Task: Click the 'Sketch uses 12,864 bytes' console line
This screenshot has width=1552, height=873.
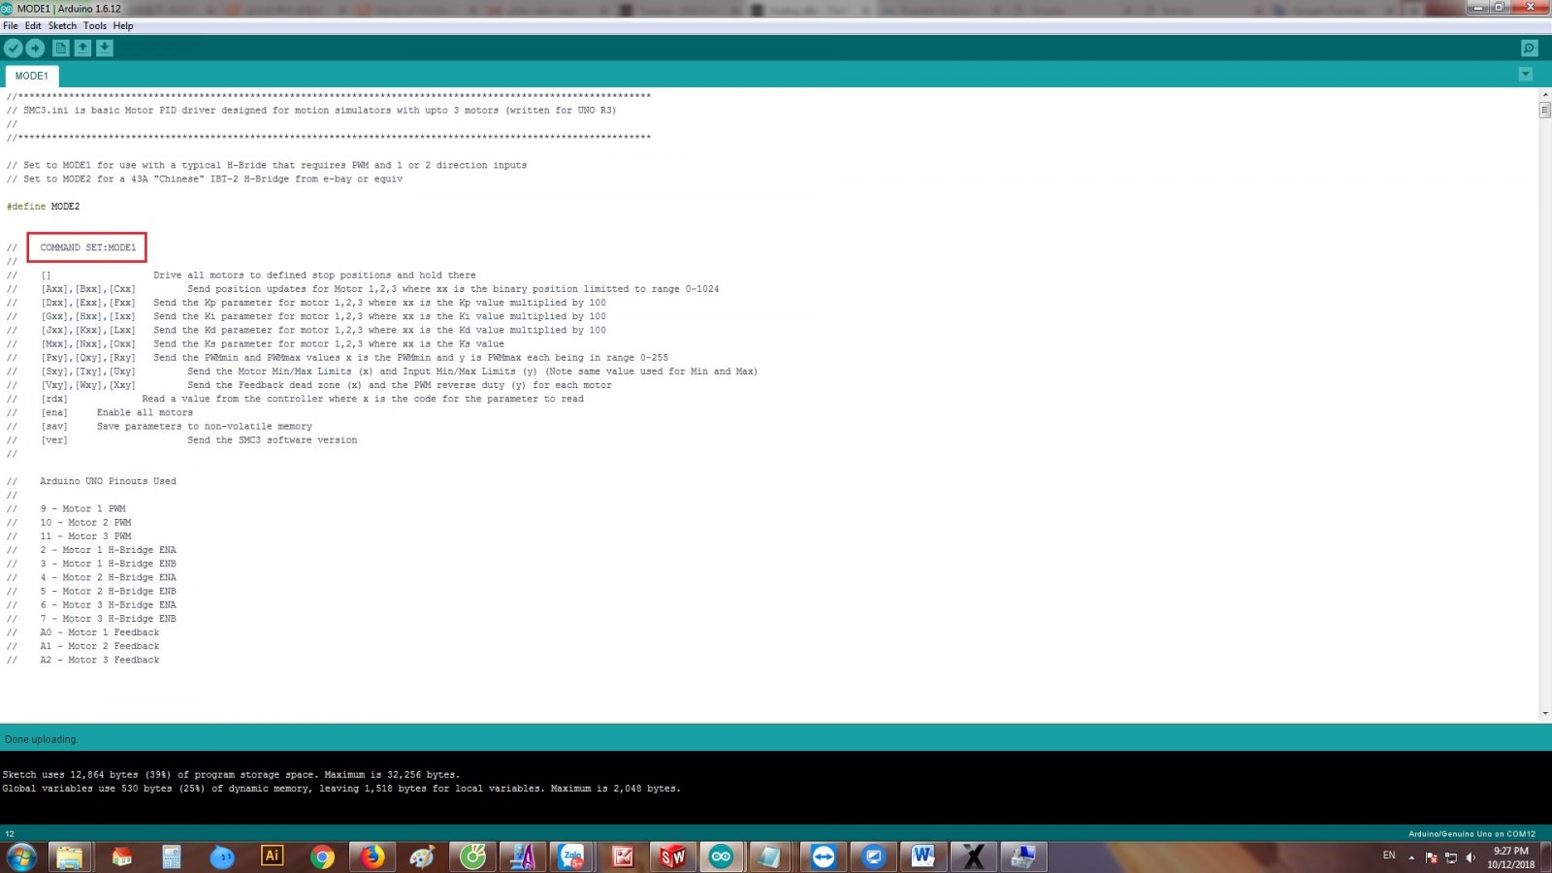Action: coord(231,775)
